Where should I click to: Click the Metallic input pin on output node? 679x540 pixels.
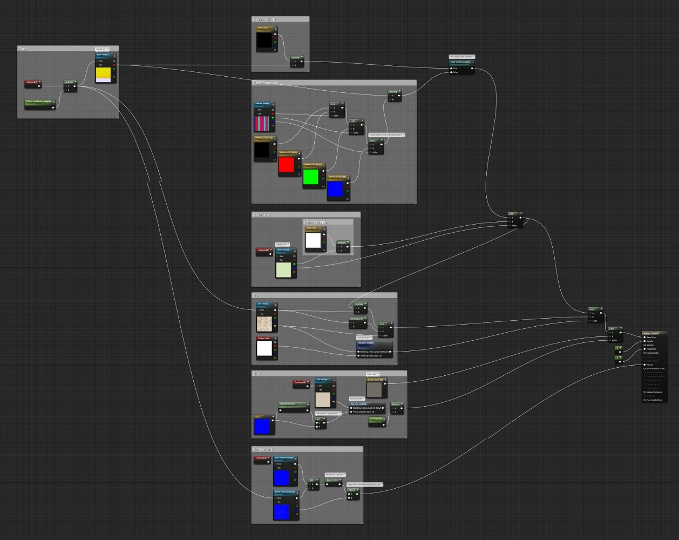[644, 341]
